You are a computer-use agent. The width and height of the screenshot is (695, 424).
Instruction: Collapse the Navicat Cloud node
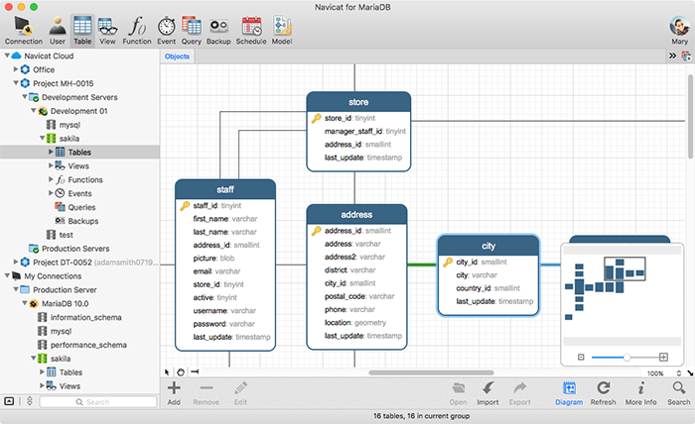click(7, 55)
